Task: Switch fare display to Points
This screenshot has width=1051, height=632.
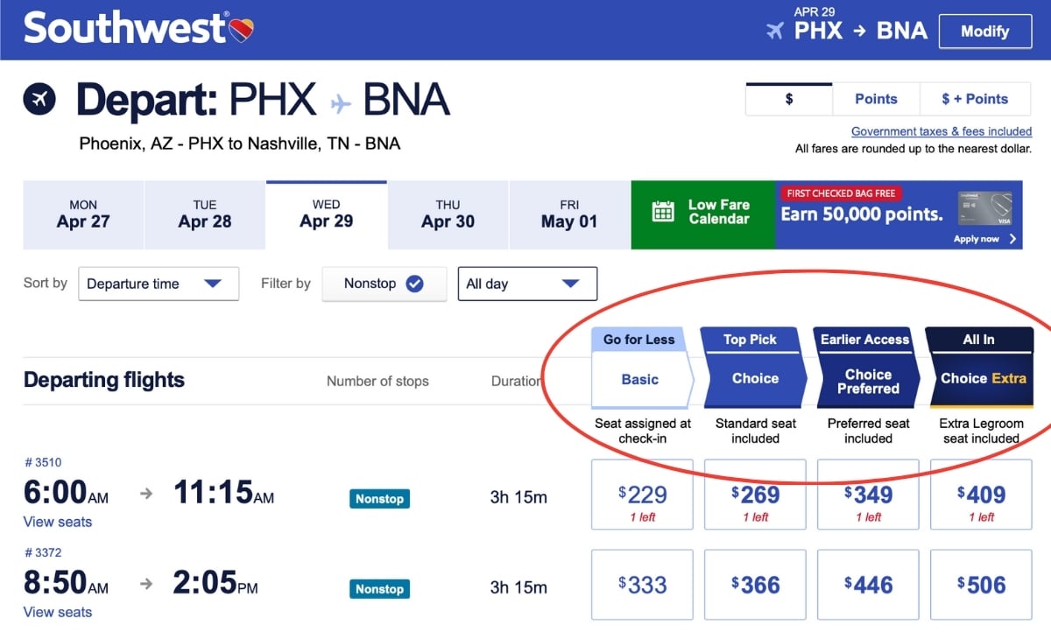Action: 875,99
